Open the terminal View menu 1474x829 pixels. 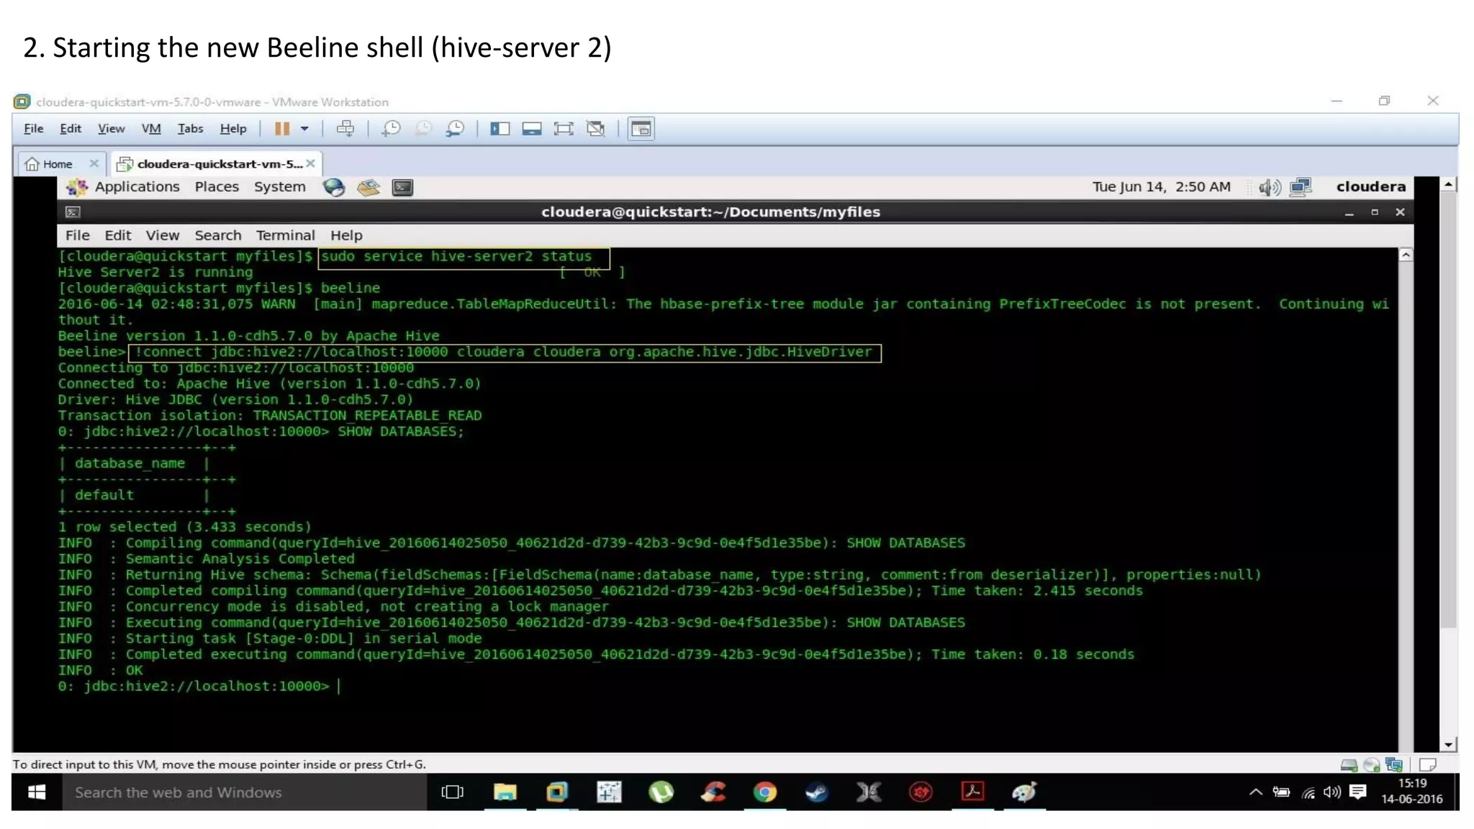click(163, 235)
